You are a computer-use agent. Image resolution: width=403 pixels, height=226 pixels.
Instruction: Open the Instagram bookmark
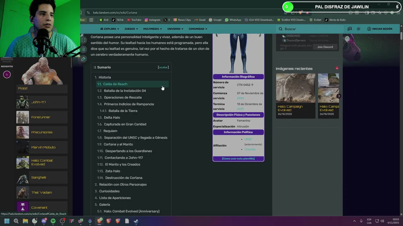(152, 20)
